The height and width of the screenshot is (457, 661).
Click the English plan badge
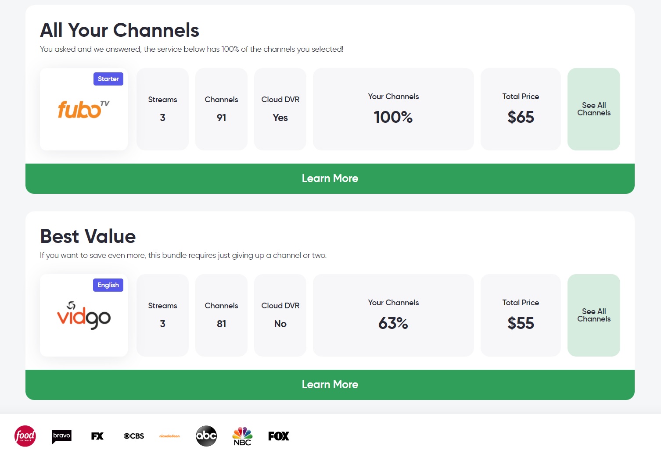[x=108, y=285]
